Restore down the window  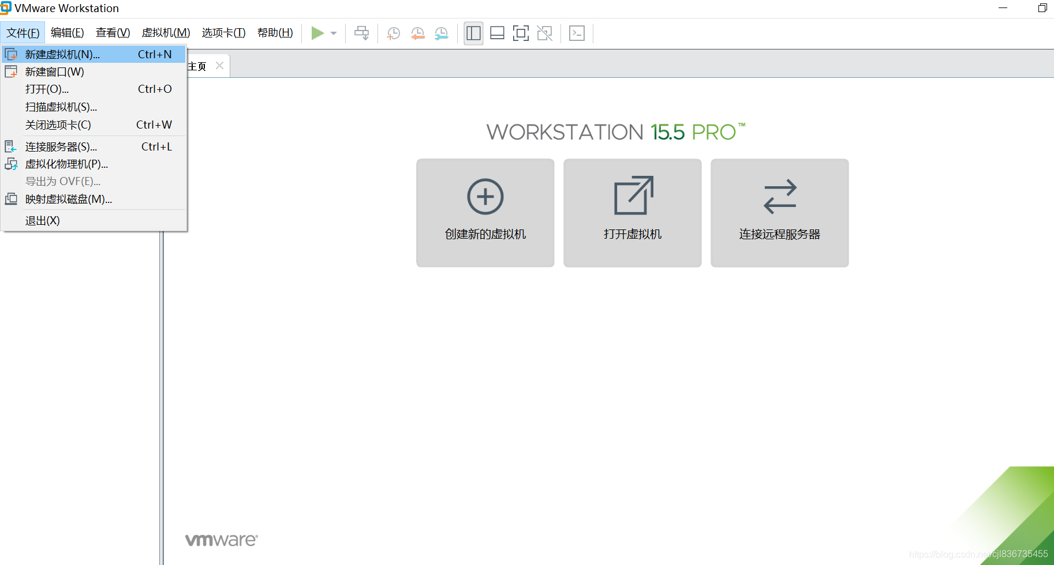click(x=1042, y=8)
